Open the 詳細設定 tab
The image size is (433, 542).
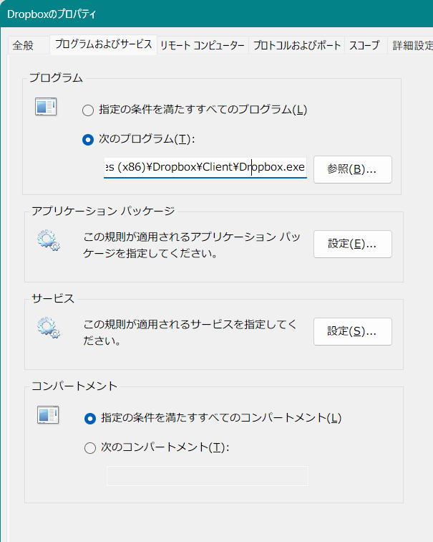point(412,45)
